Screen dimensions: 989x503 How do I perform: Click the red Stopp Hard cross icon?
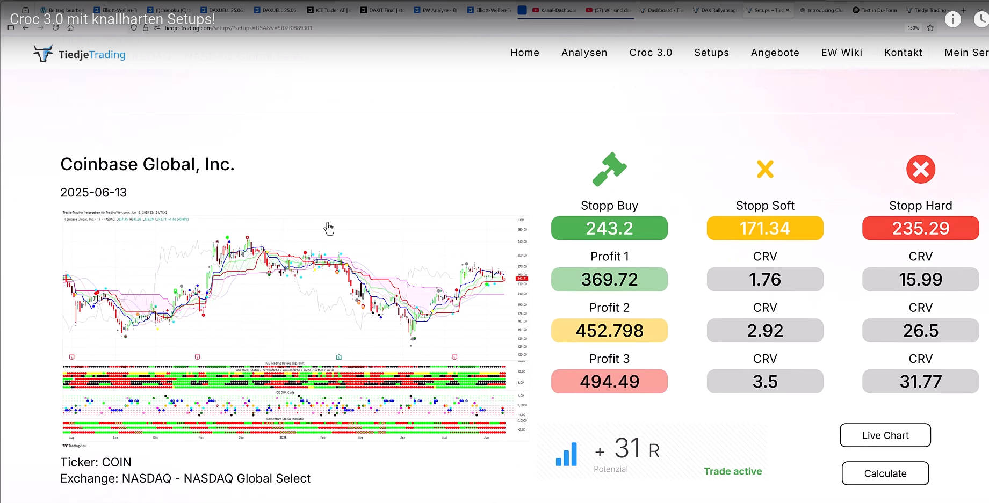920,169
